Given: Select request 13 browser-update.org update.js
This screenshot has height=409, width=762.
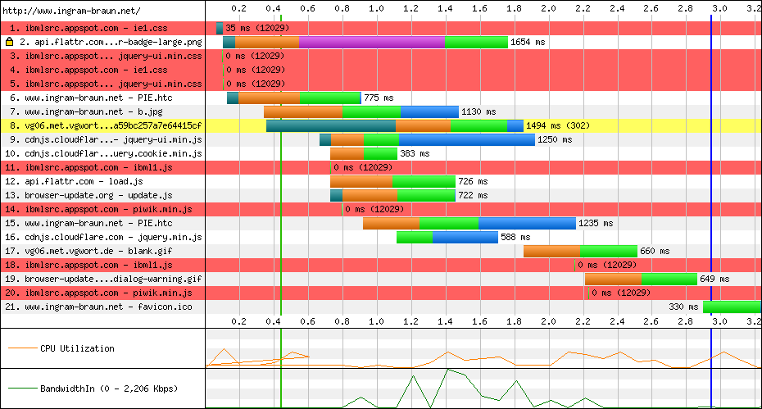Looking at the screenshot, I should pyautogui.click(x=102, y=195).
